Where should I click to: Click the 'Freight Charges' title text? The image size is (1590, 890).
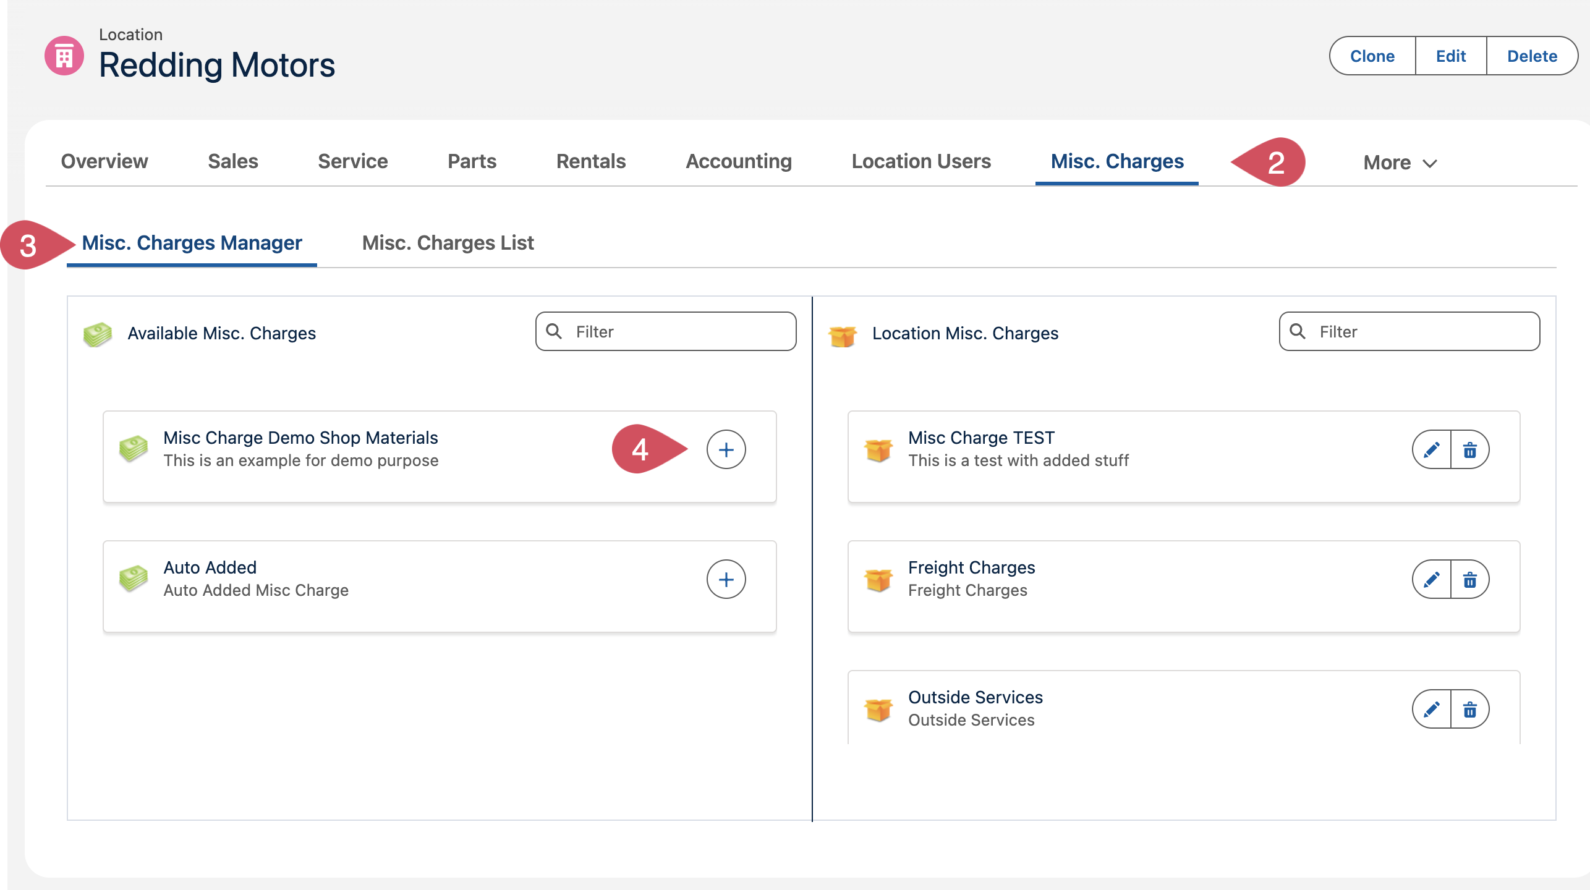tap(971, 567)
